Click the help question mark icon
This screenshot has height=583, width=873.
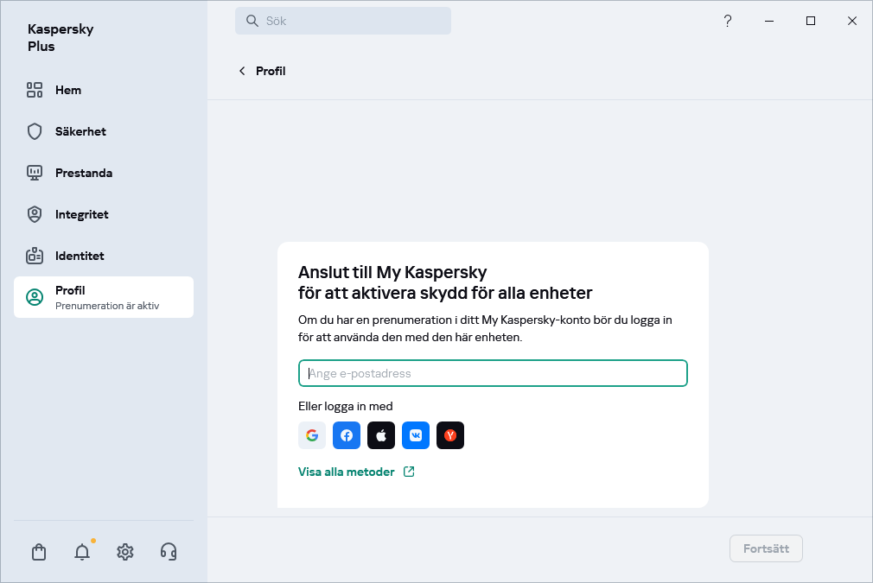point(728,21)
